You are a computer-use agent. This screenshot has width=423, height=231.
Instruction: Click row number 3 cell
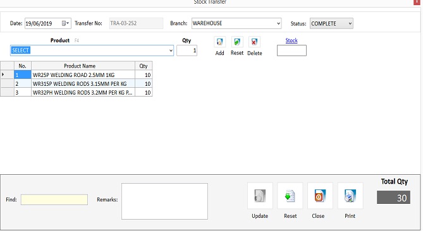[x=23, y=93]
